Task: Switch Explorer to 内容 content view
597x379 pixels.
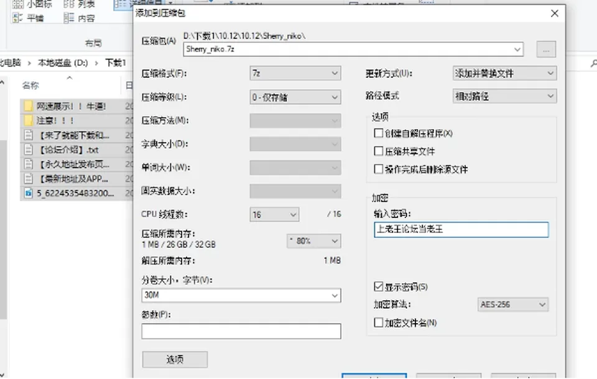Action: click(79, 18)
